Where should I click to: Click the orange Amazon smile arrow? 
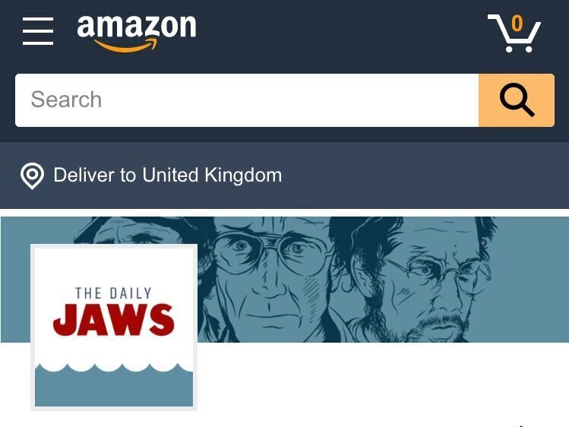125,45
